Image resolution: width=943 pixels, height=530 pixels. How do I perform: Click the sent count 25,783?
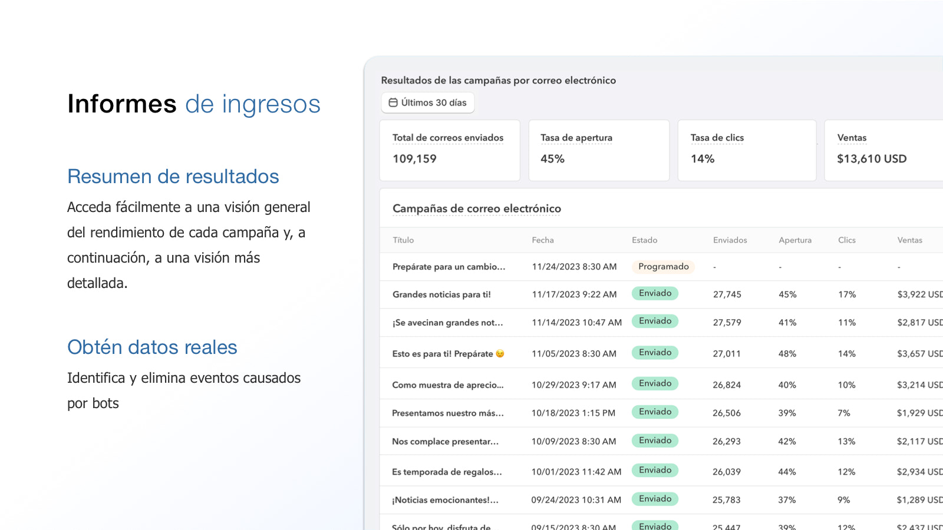pyautogui.click(x=727, y=500)
